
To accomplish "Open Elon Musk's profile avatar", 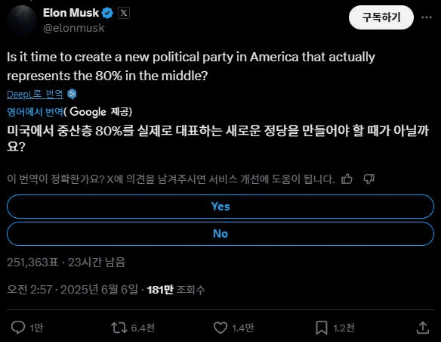I will (22, 20).
